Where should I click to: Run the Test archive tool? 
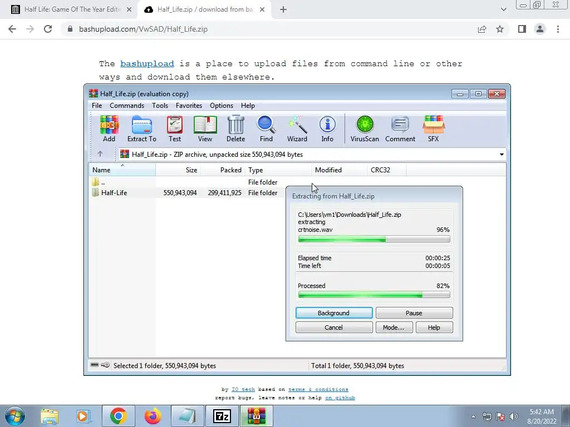[174, 129]
